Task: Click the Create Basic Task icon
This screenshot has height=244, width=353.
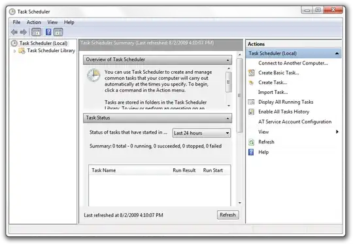Action: pyautogui.click(x=251, y=73)
